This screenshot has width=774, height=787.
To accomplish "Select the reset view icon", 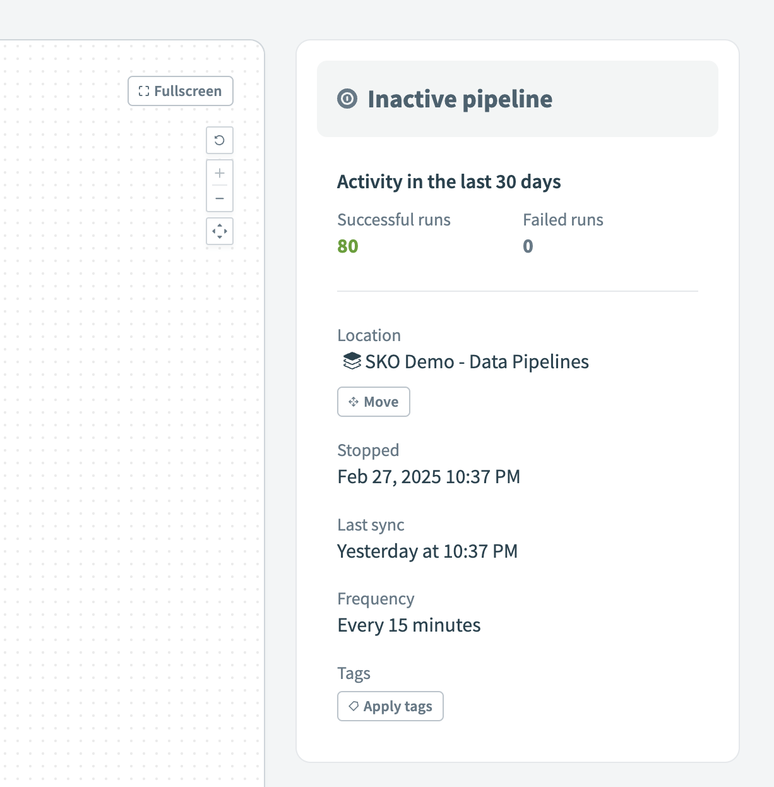I will point(219,140).
